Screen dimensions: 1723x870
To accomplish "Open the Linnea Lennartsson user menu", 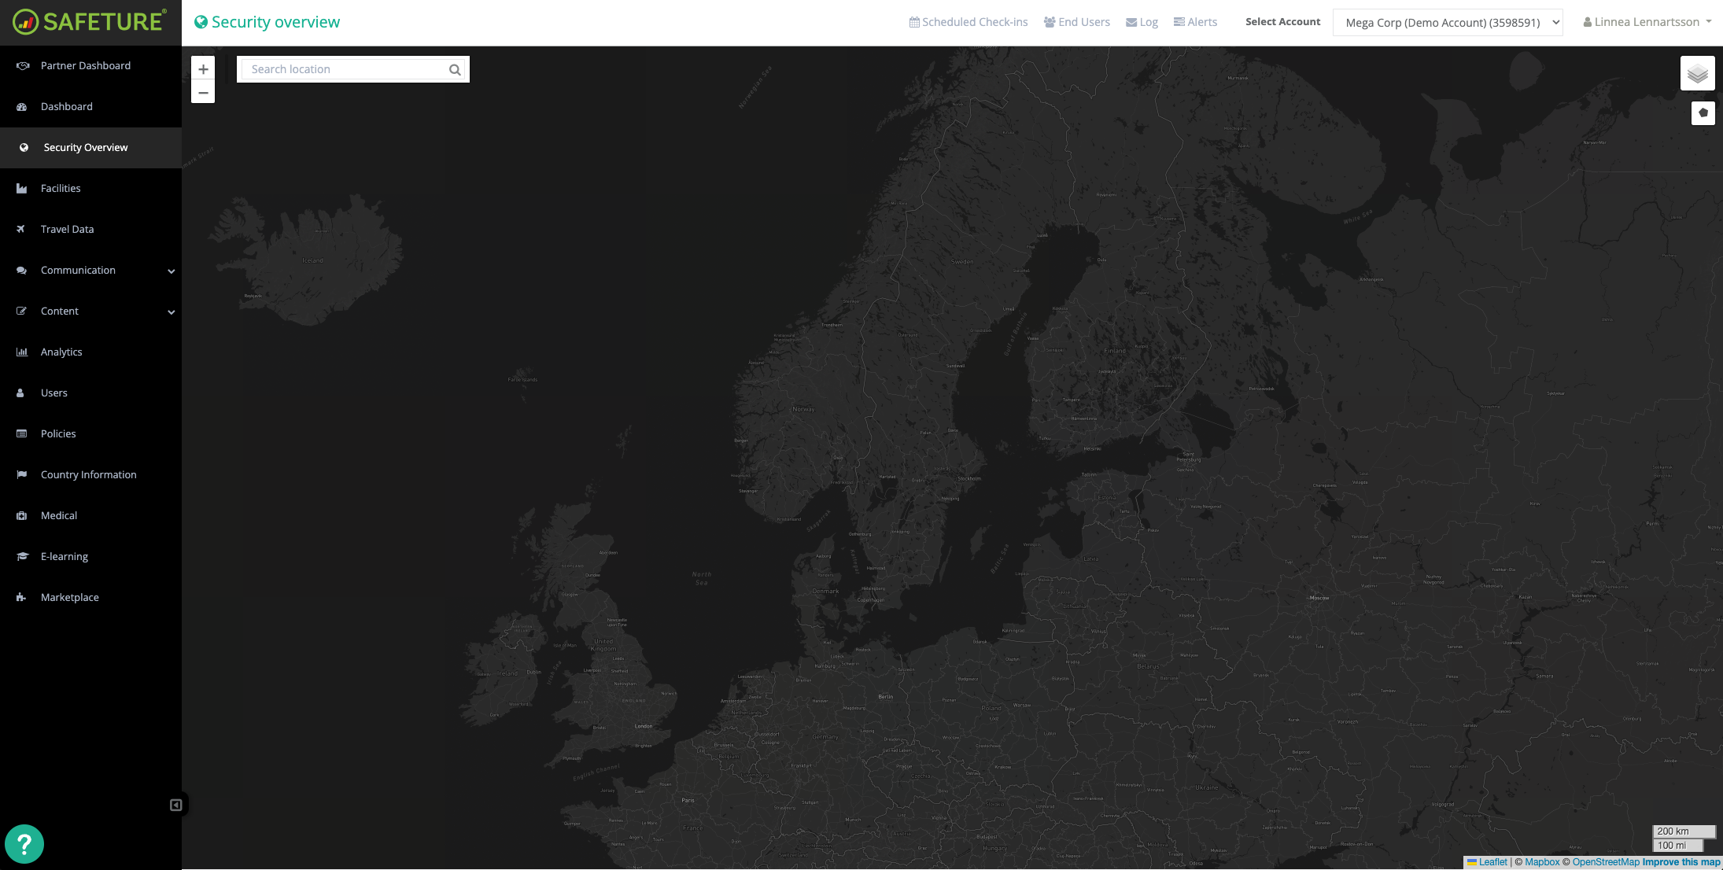I will tap(1647, 21).
